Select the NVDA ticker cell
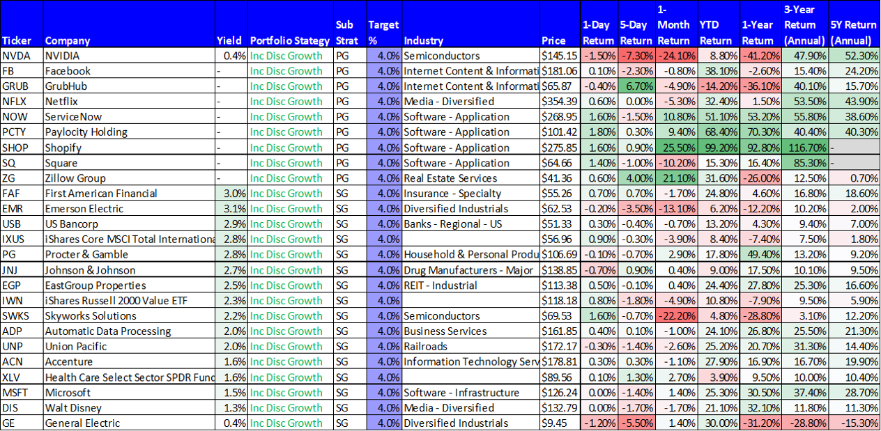The width and height of the screenshot is (881, 431). (x=22, y=56)
